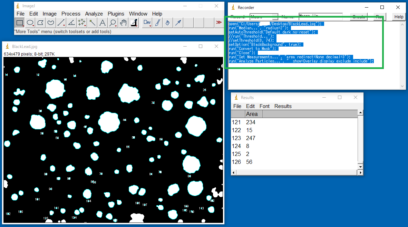
Task: Open the More Tools menu arrows
Action: pyautogui.click(x=218, y=23)
